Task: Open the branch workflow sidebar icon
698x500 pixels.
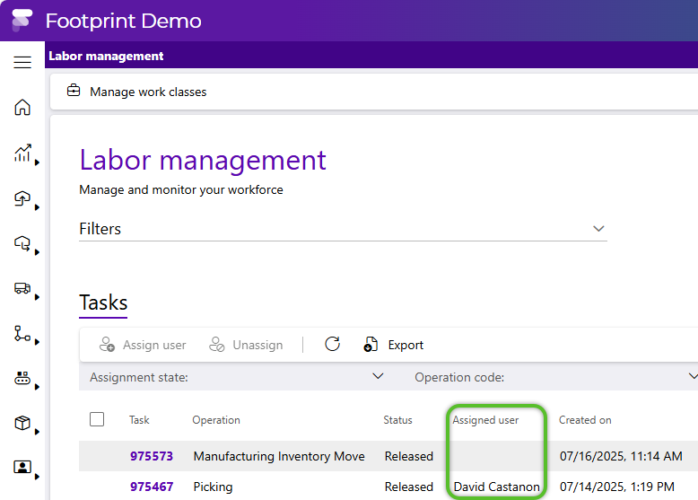Action: tap(22, 333)
